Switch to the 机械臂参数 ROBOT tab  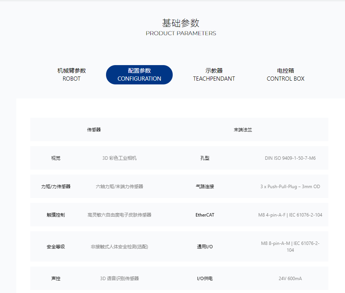[72, 75]
